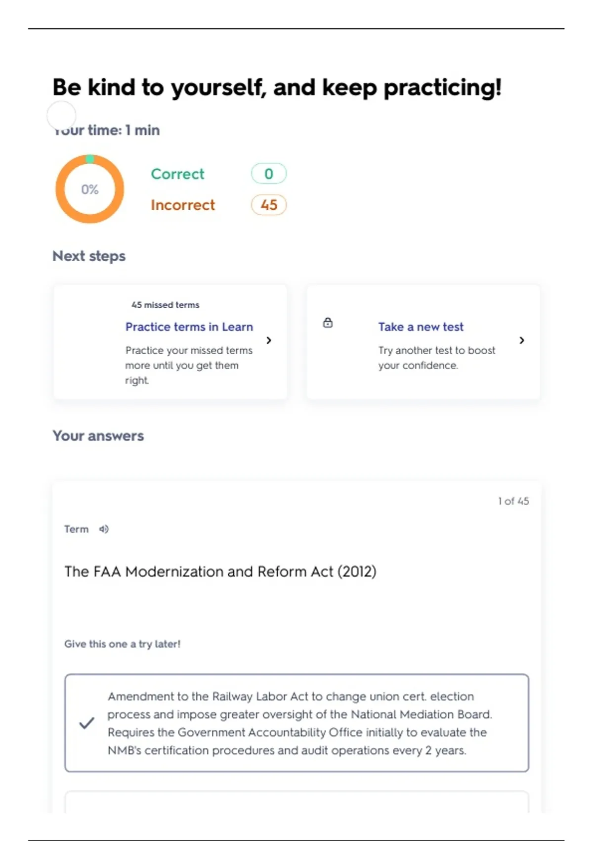The image size is (593, 841).
Task: Click the Give this one a try later message
Action: click(123, 644)
